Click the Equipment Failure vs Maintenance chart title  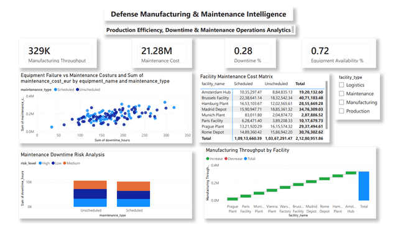click(x=95, y=78)
